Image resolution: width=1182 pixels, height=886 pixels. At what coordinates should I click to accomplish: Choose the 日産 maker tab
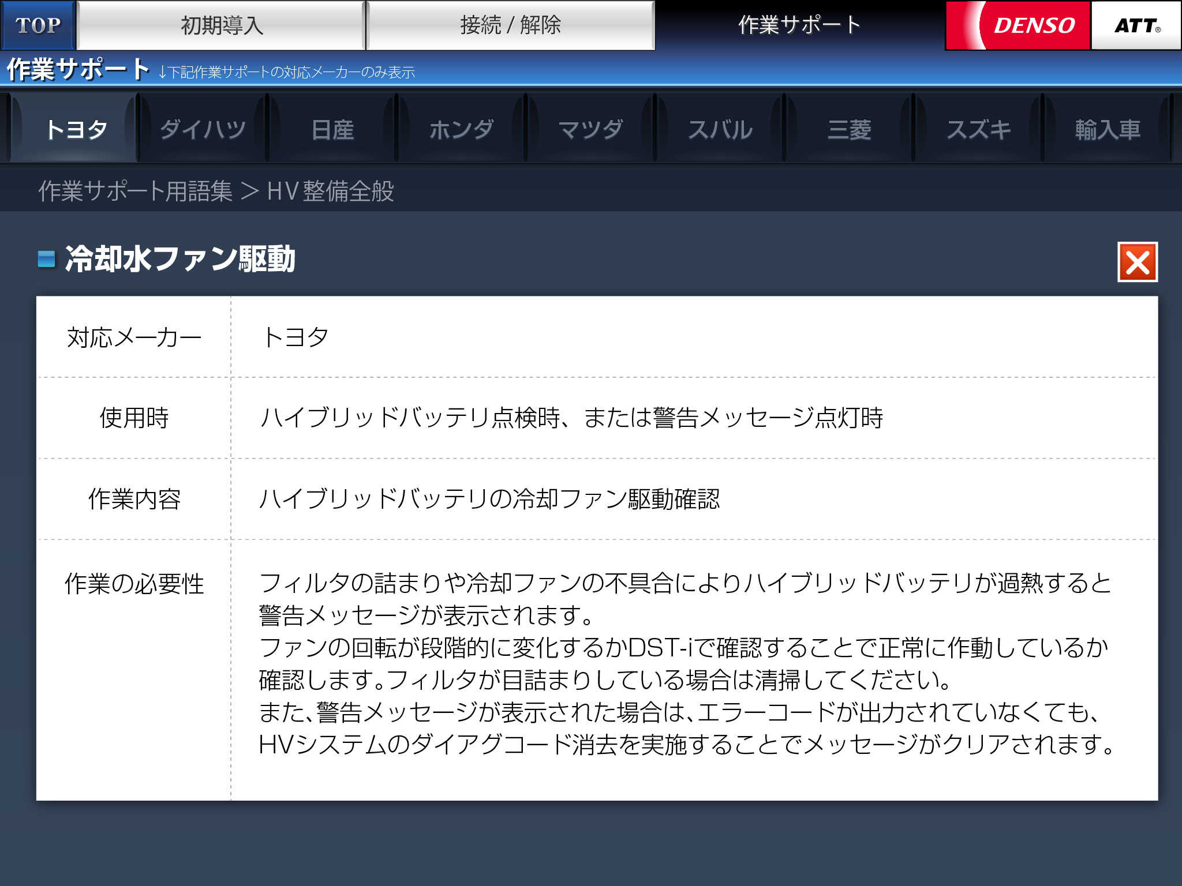(x=332, y=129)
